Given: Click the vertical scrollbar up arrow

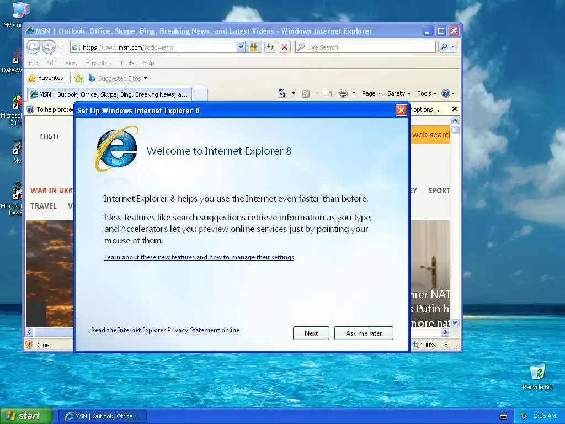Looking at the screenshot, I should [455, 120].
